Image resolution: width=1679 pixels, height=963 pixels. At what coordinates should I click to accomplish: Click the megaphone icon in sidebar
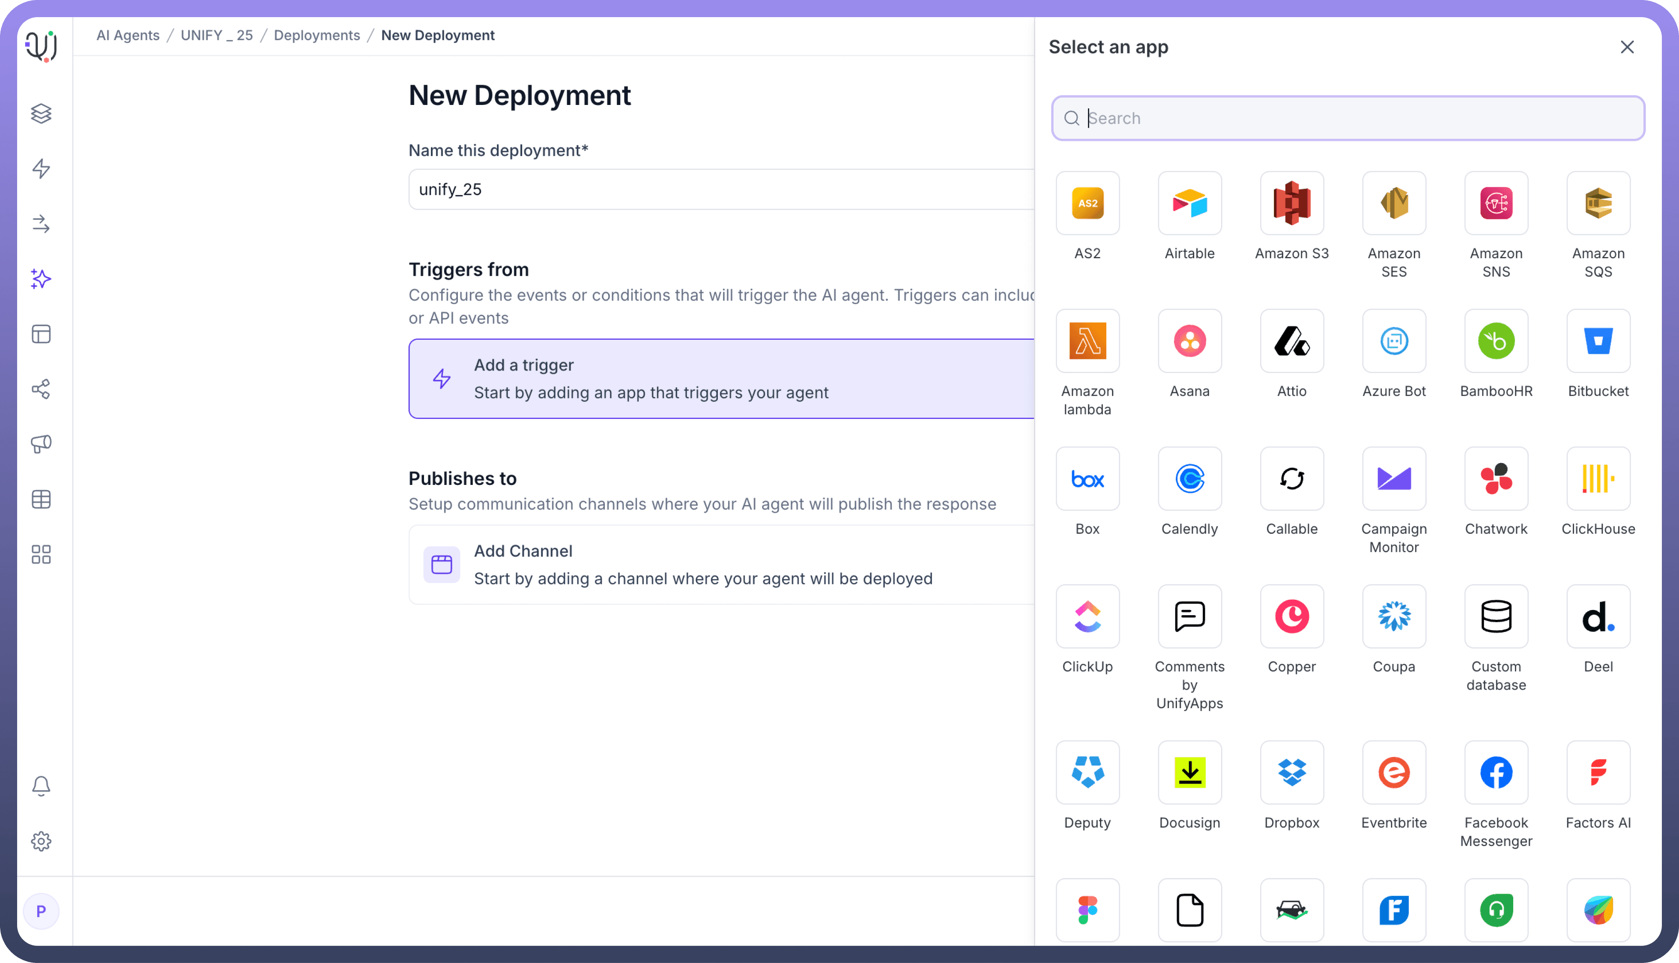(x=41, y=444)
